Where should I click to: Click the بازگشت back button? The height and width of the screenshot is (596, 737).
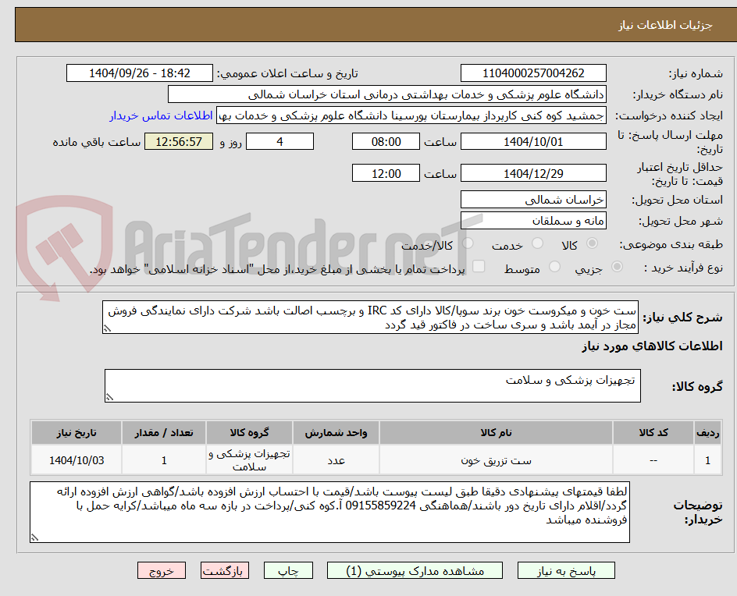[225, 570]
